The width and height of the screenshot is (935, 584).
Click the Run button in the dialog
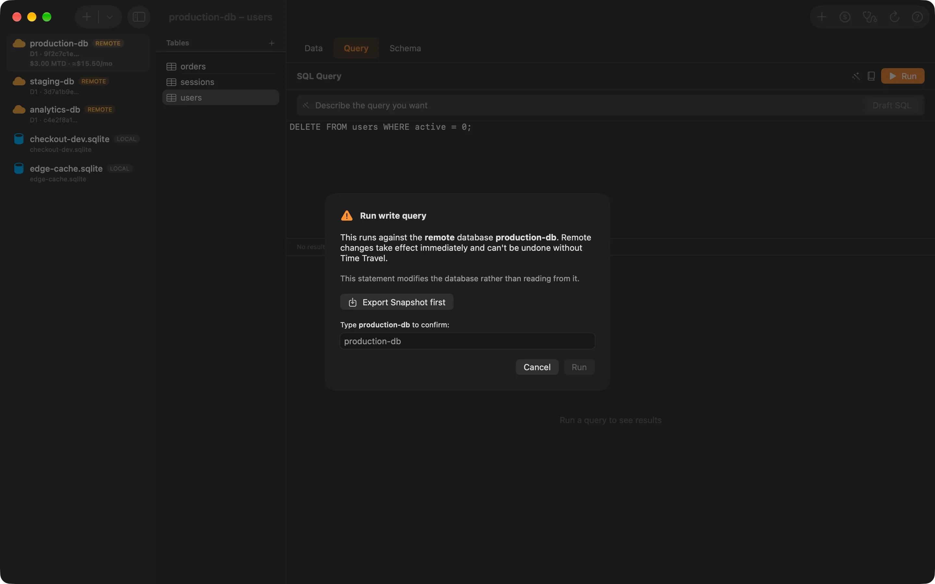coord(579,367)
